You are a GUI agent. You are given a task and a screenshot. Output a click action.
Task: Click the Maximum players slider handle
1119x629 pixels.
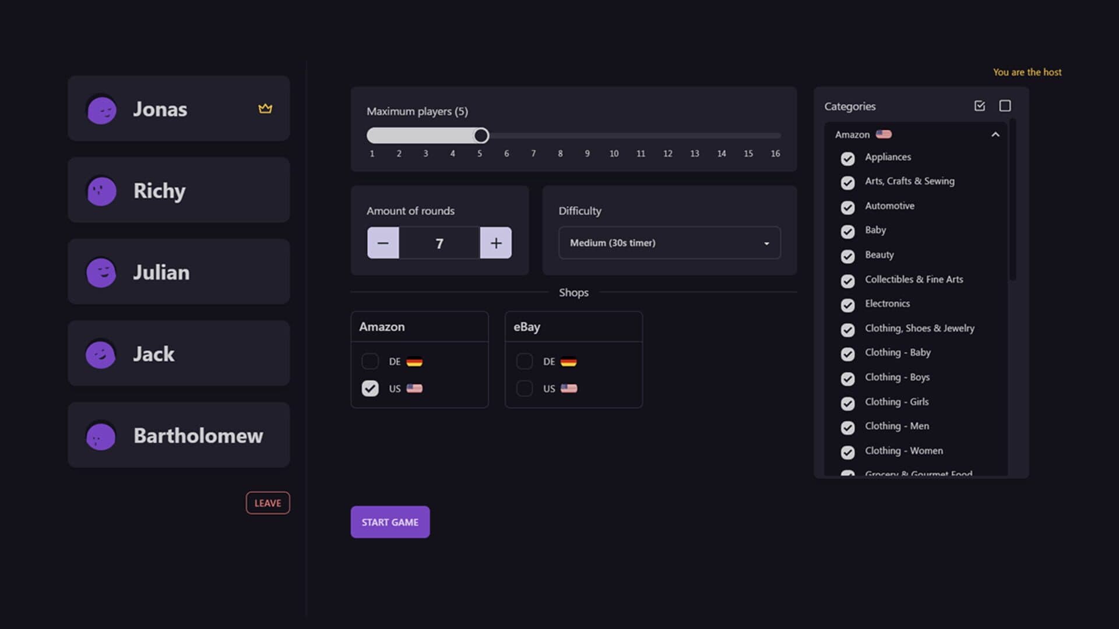pyautogui.click(x=481, y=136)
